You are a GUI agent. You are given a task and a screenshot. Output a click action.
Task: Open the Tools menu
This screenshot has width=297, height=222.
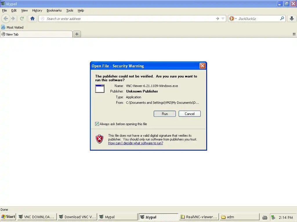click(x=70, y=10)
